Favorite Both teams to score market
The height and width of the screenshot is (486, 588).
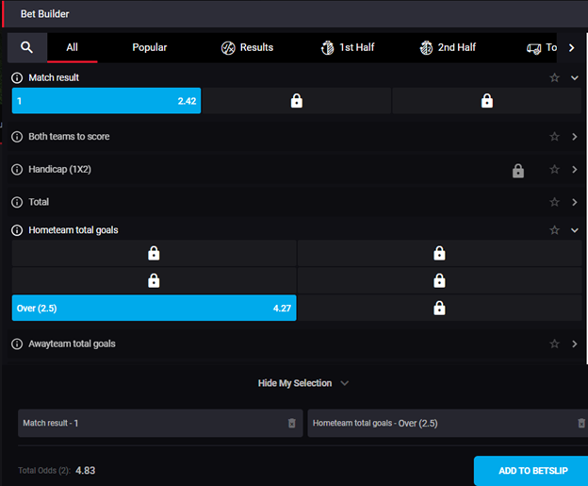[554, 136]
